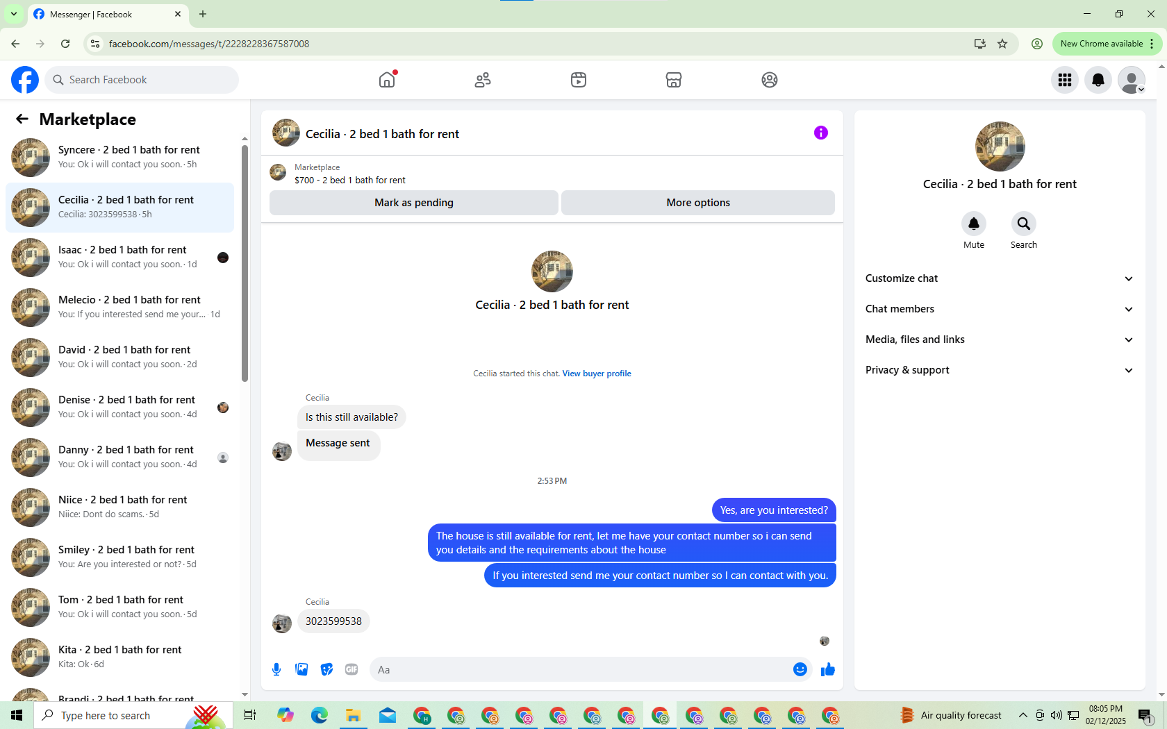Choose a sticker icon
1167x729 pixels.
point(326,669)
